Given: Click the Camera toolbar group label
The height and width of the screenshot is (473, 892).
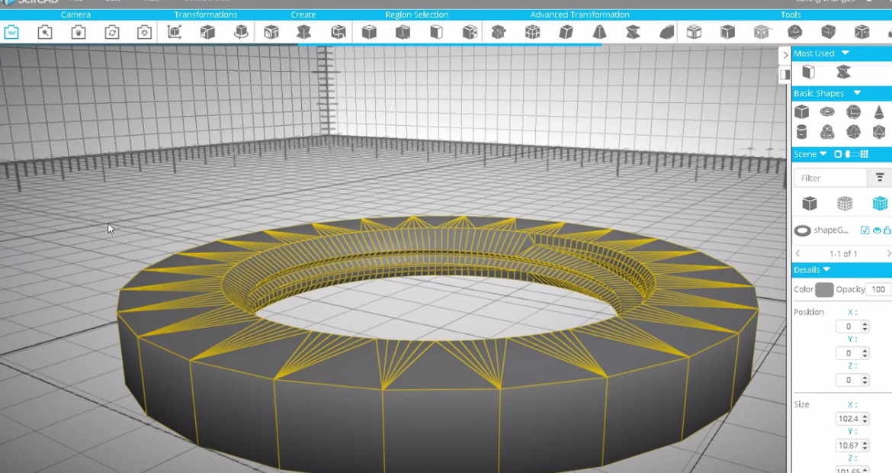Looking at the screenshot, I should pyautogui.click(x=75, y=14).
